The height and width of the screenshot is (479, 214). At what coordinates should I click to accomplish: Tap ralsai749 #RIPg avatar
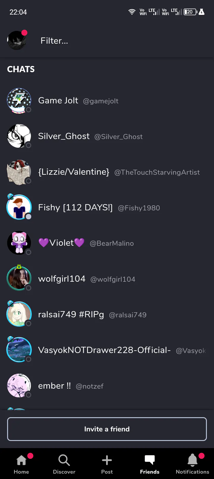tap(19, 314)
